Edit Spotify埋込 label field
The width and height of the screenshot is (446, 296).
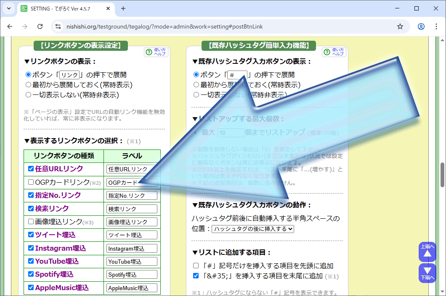tap(132, 275)
